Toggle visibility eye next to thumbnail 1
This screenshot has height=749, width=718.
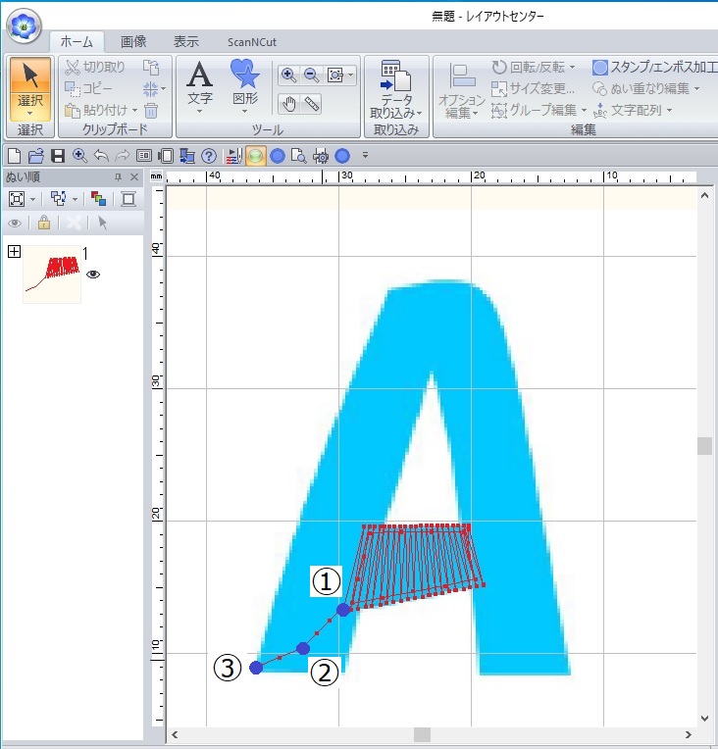coord(93,275)
